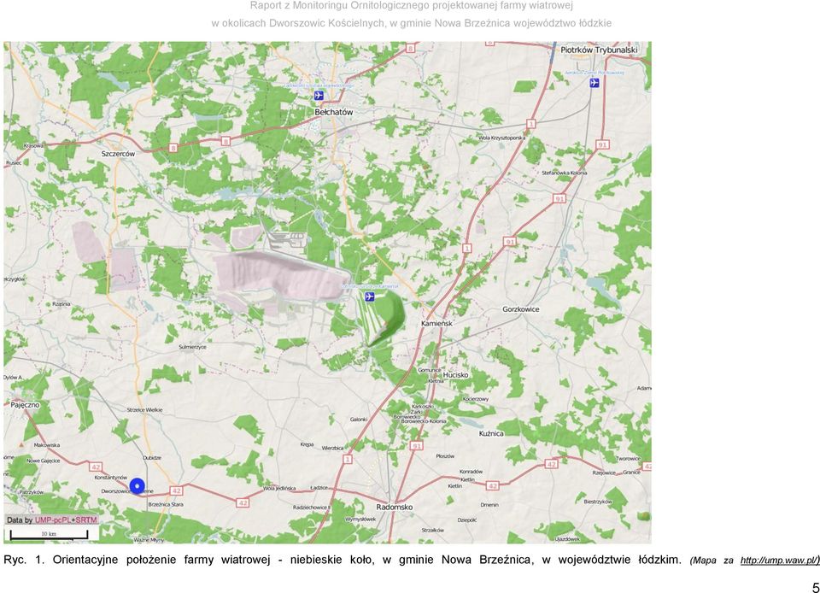Click road 91 shield below Piotrków airport
Screen dimensions: 820x593
602,144
